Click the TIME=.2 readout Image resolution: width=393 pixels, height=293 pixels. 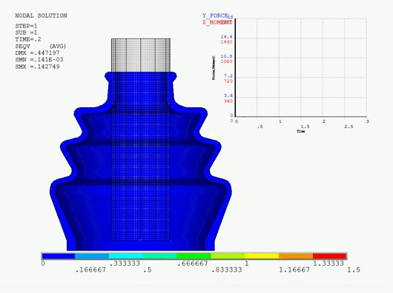[28, 39]
